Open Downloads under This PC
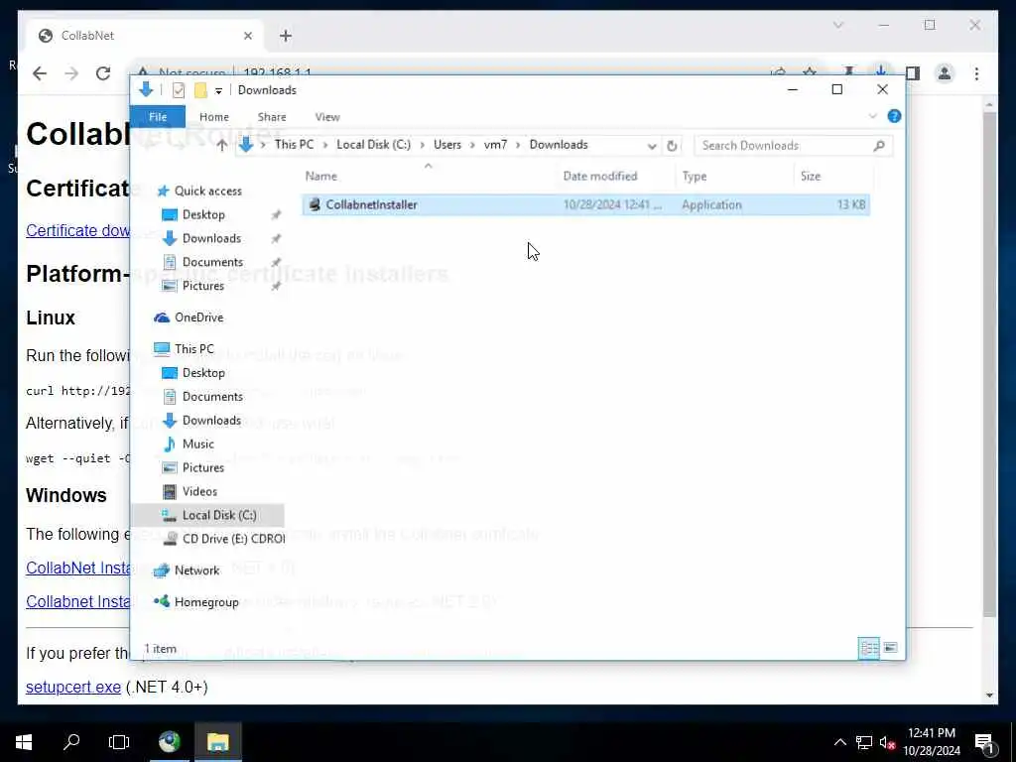The height and width of the screenshot is (762, 1016). coord(211,421)
